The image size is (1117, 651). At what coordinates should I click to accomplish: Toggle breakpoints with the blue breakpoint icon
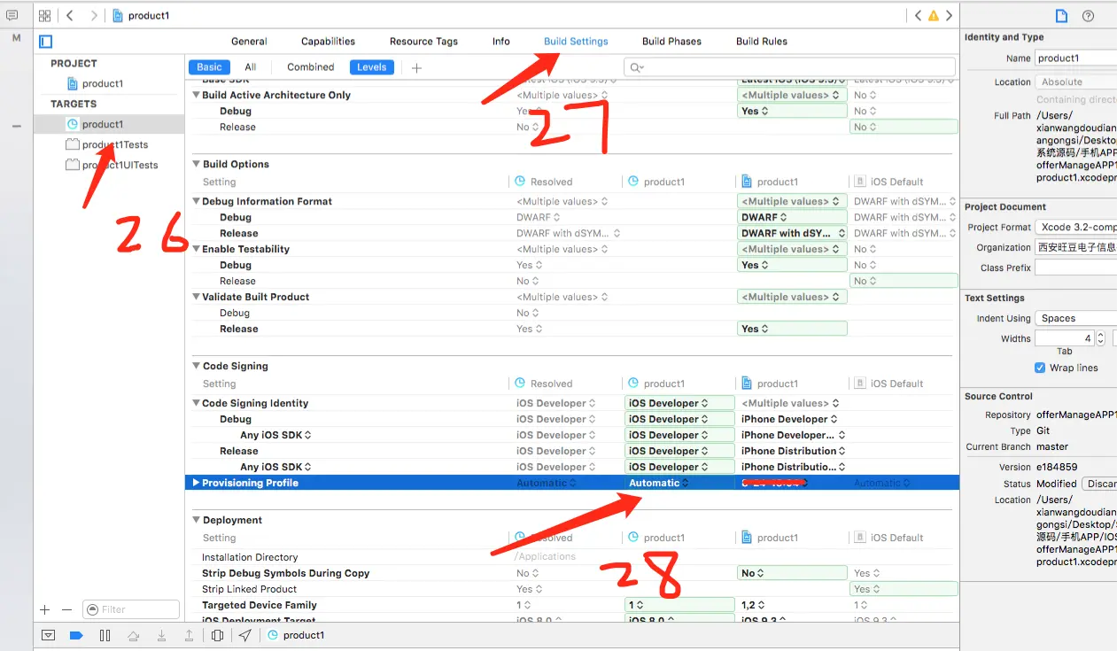coord(76,635)
